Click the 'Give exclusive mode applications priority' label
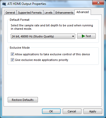The image size is (106, 118). click(41, 60)
